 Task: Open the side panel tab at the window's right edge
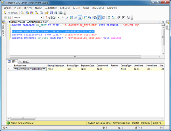click(167, 25)
